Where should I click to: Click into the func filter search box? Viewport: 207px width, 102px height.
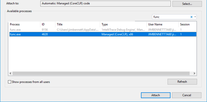pyautogui.click(x=171, y=17)
